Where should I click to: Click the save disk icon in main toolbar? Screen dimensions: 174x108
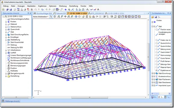tap(11, 10)
